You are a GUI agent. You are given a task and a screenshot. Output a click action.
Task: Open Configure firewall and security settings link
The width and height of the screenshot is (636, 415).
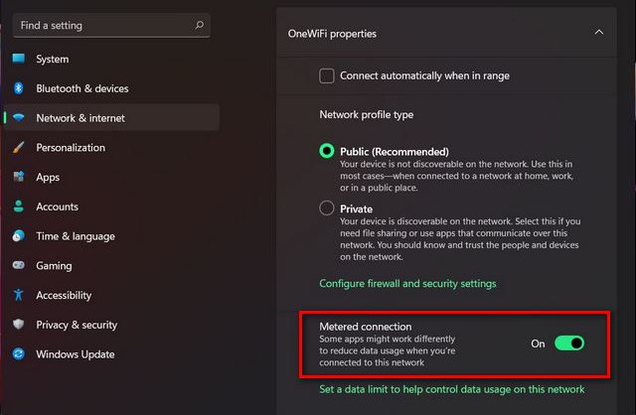[x=407, y=283]
